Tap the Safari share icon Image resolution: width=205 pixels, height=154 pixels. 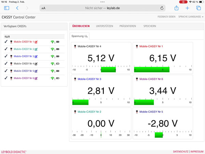pyautogui.click(x=176, y=8)
